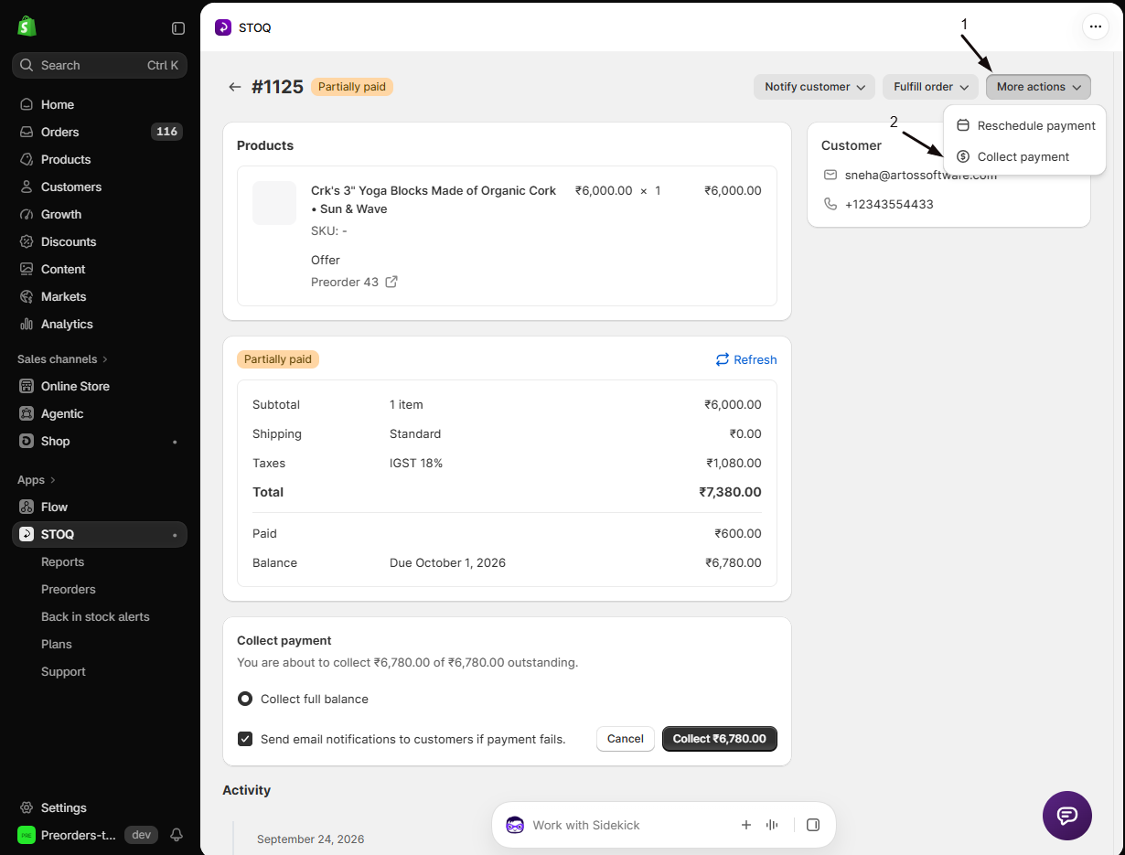Screen dimensions: 1125x855
Task: Cancel the collect payment form
Action: click(626, 739)
